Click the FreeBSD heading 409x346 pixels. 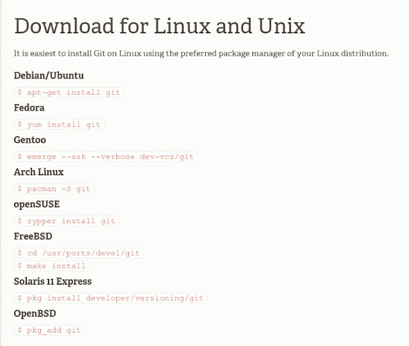pyautogui.click(x=33, y=236)
